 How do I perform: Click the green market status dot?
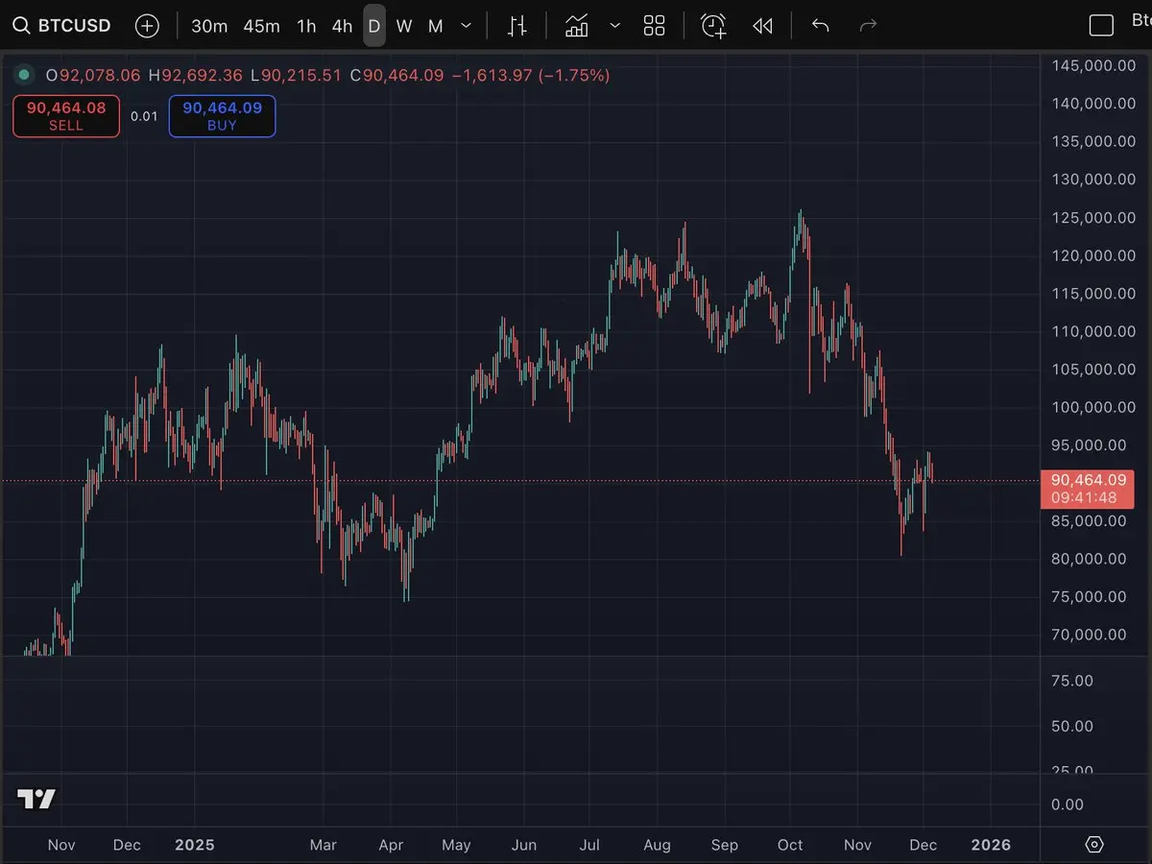tap(24, 75)
